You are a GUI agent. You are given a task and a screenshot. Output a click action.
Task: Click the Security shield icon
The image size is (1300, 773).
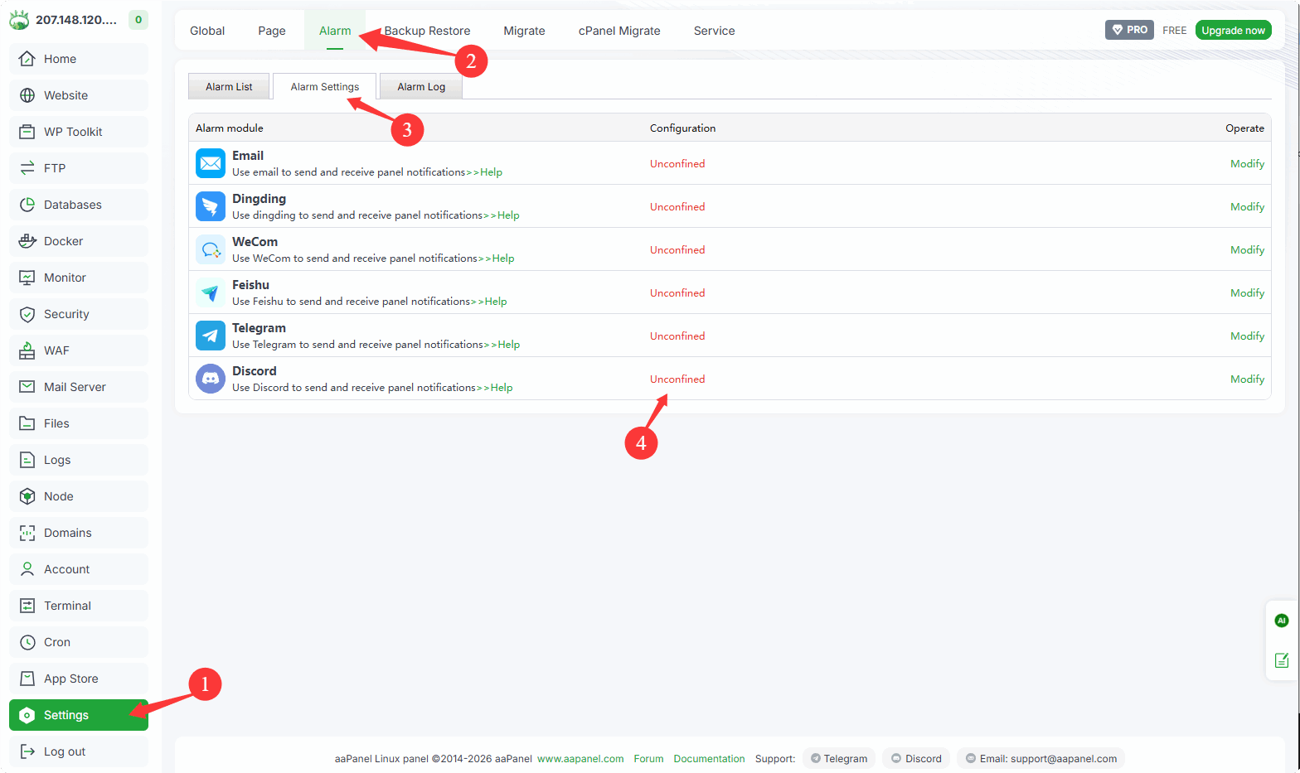coord(27,314)
